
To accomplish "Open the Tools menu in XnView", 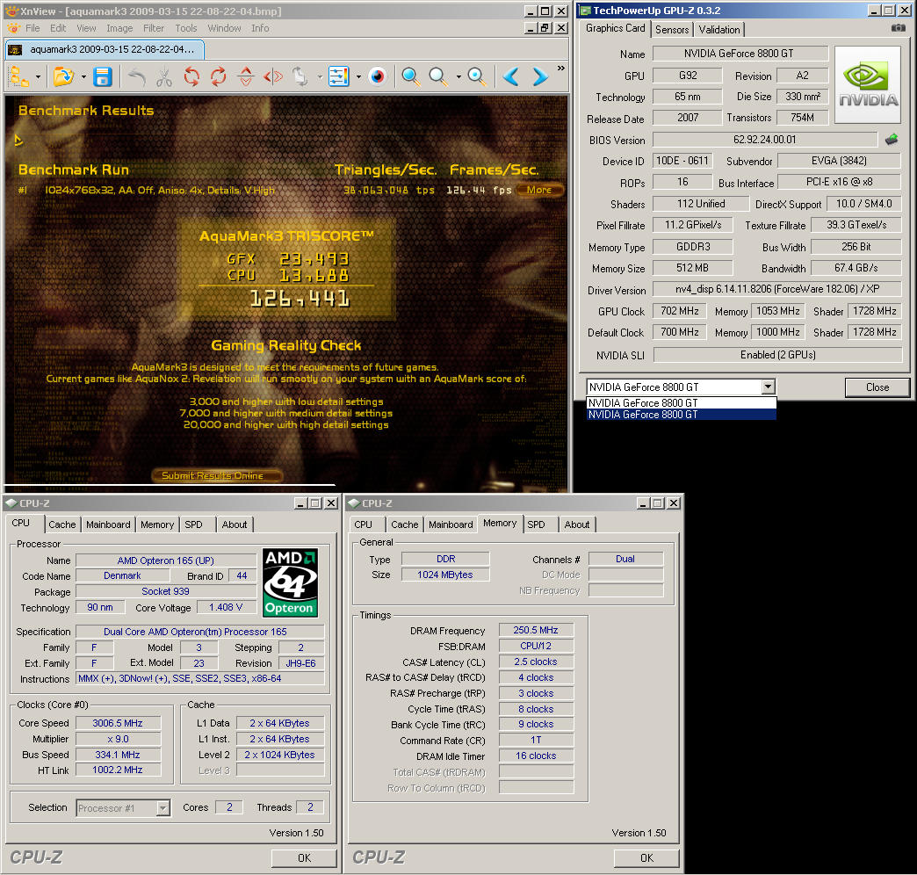I will click(x=186, y=28).
